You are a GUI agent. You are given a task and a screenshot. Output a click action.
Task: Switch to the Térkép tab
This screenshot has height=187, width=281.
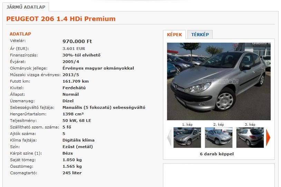(x=200, y=34)
